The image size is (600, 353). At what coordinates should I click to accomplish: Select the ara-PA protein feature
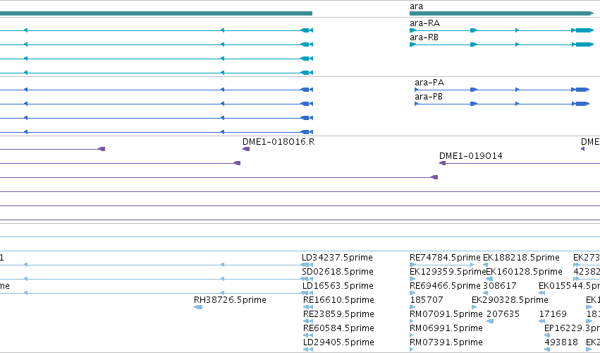(502, 90)
